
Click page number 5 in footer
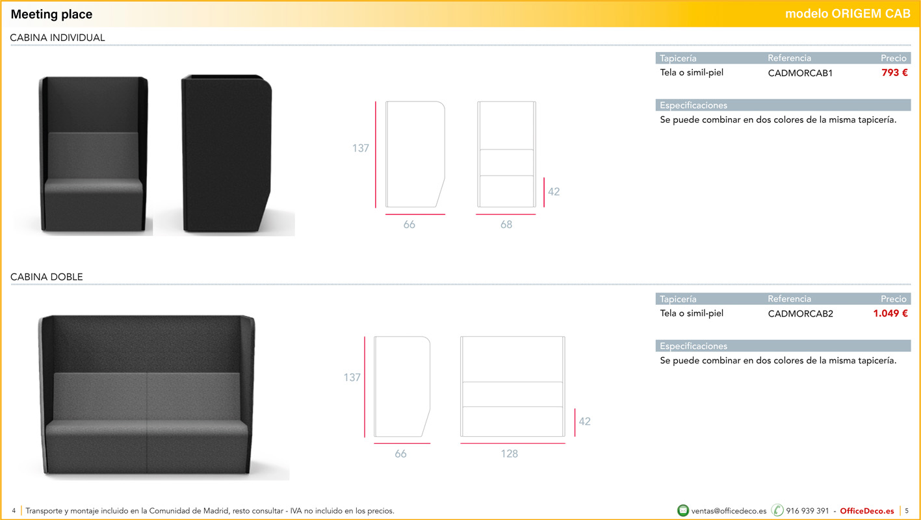pyautogui.click(x=907, y=511)
